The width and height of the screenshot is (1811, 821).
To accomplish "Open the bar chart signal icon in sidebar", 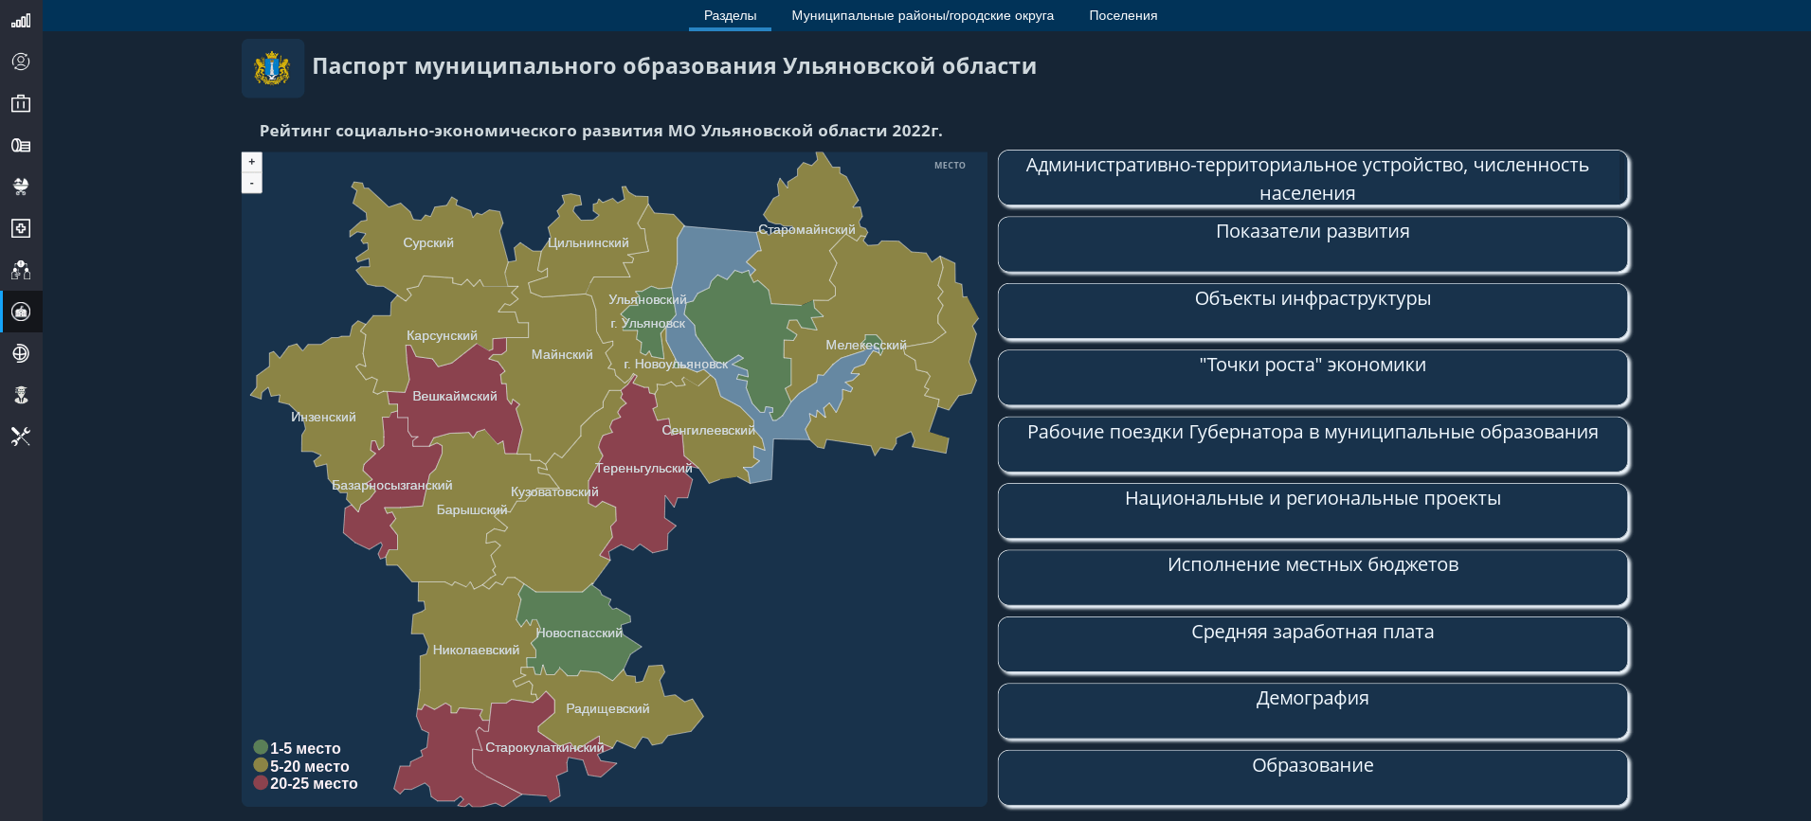I will [x=21, y=20].
